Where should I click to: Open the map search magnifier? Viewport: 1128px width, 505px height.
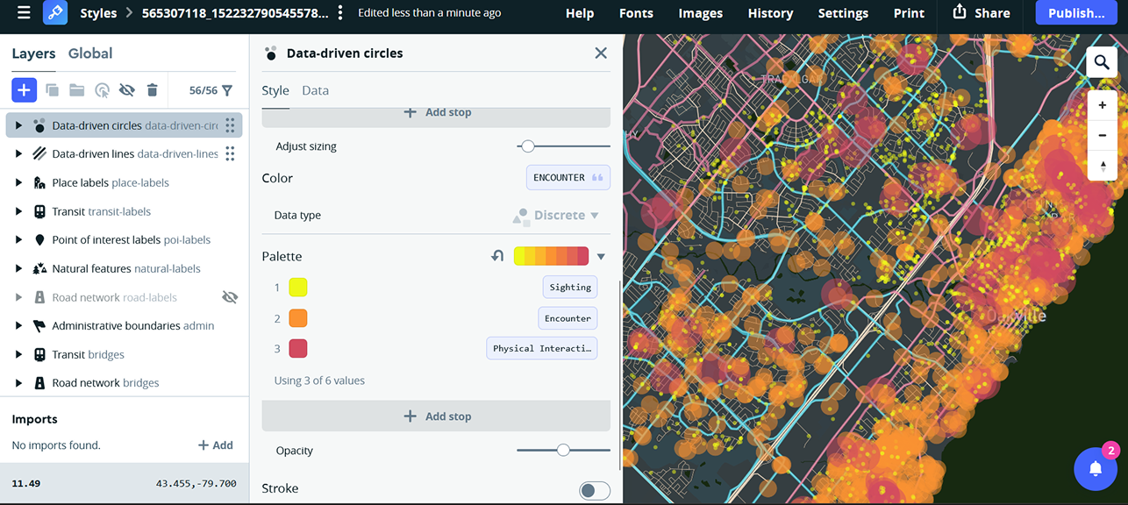pos(1102,62)
